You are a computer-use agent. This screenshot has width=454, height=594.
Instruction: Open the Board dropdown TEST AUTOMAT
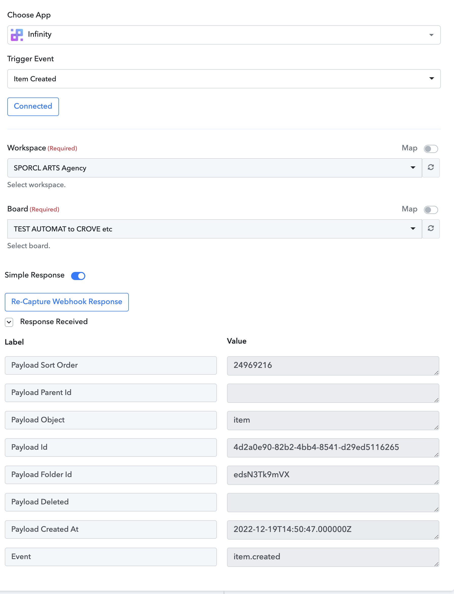coord(215,229)
